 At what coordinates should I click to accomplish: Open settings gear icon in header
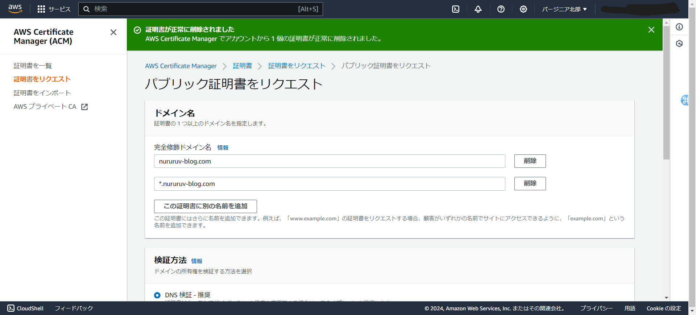[523, 9]
